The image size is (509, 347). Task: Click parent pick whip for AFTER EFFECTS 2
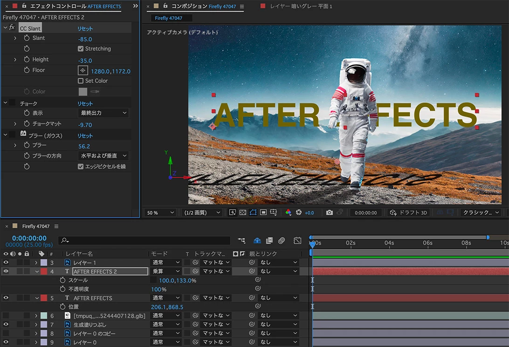[252, 271]
